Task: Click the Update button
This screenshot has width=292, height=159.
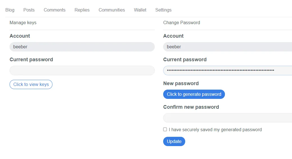Action: click(174, 141)
